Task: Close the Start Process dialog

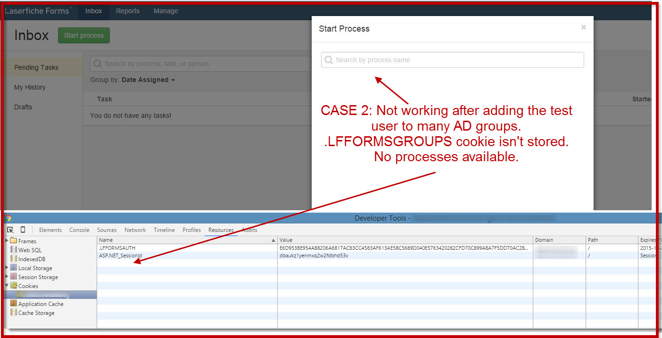Action: 584,27
